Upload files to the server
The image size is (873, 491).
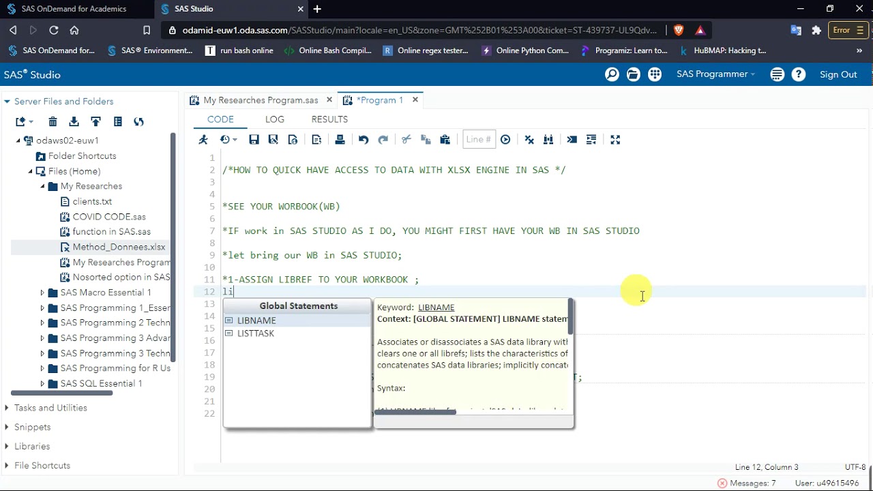95,122
